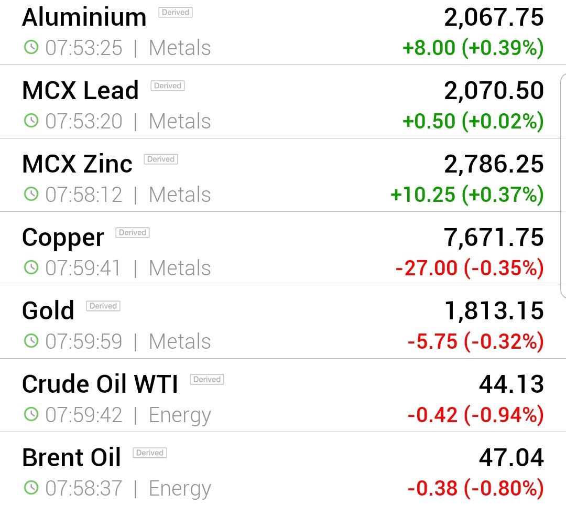Click the clock icon under Gold
Screen dimensions: 566x505
click(31, 341)
